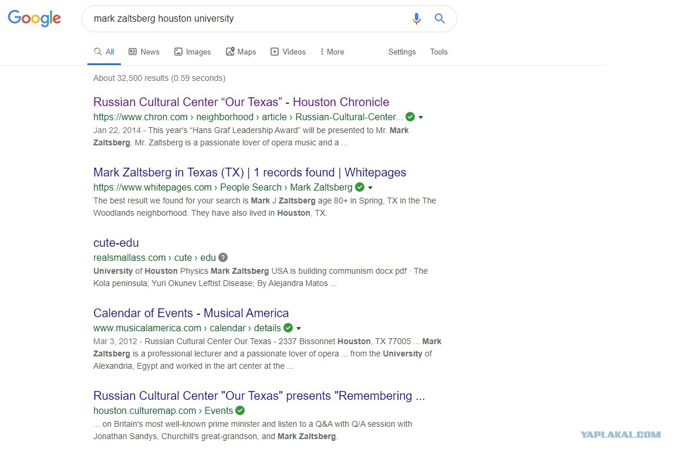Open the cute-edu result link
The image size is (676, 452).
point(116,243)
